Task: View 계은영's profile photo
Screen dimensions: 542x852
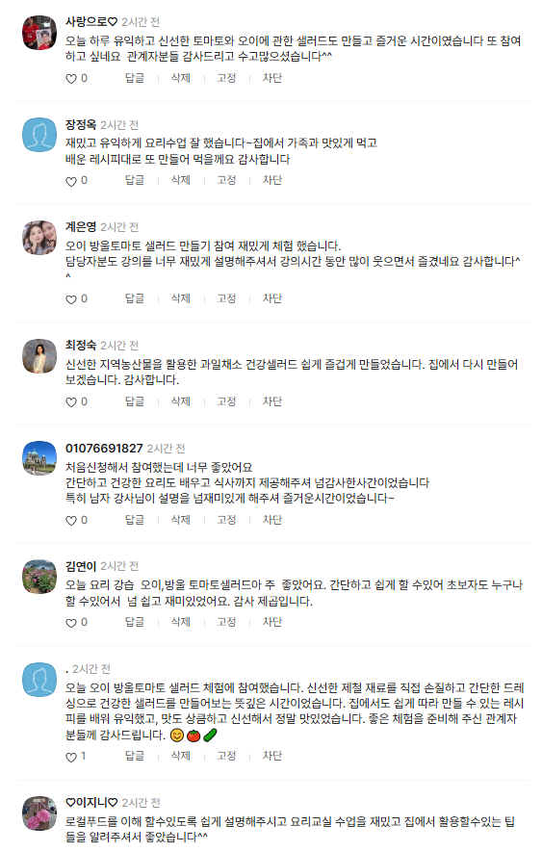Action: point(39,238)
